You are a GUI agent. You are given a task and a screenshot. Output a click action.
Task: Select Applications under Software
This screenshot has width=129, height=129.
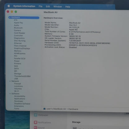(x=20, y=99)
